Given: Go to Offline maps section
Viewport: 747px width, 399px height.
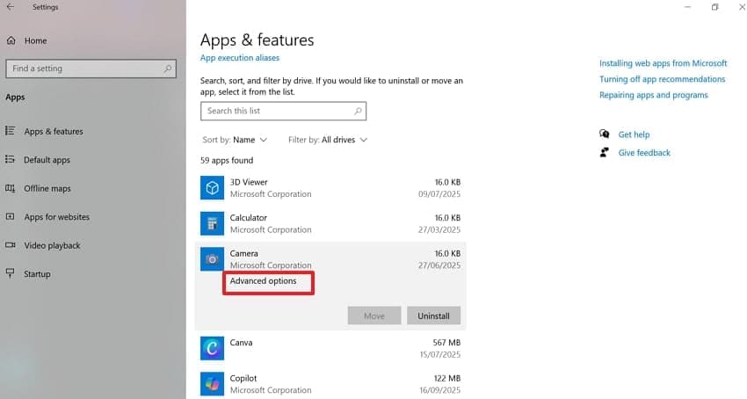Looking at the screenshot, I should coord(47,188).
